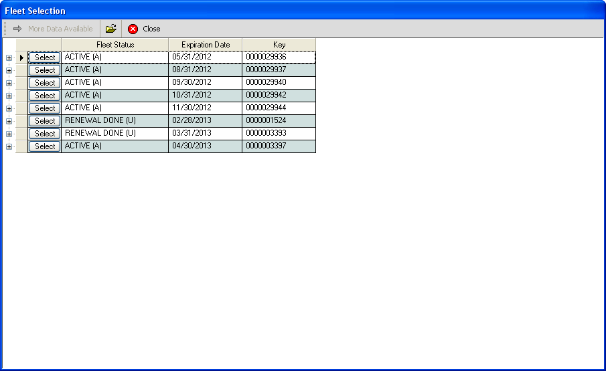Expand the row with key 0000029936
The image size is (606, 371).
click(9, 57)
